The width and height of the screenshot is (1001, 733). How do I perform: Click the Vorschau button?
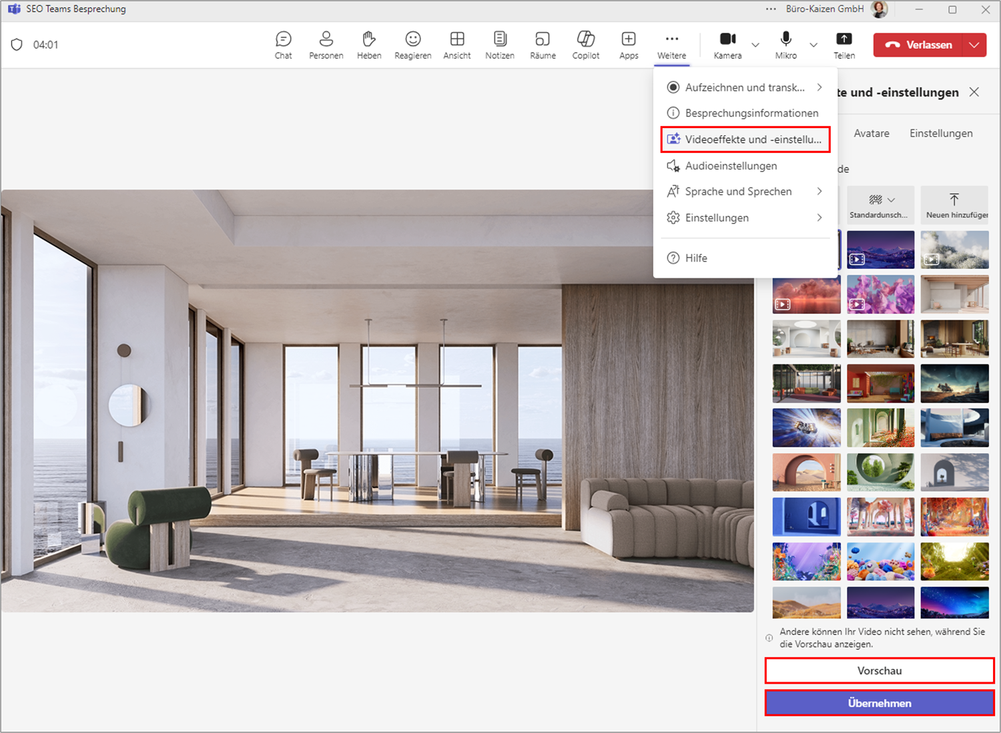(879, 670)
